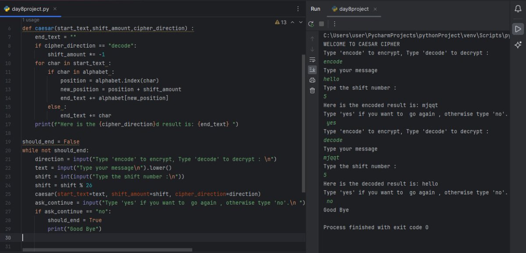
Task: Click 'should_end = False' in the editor
Action: 51,142
